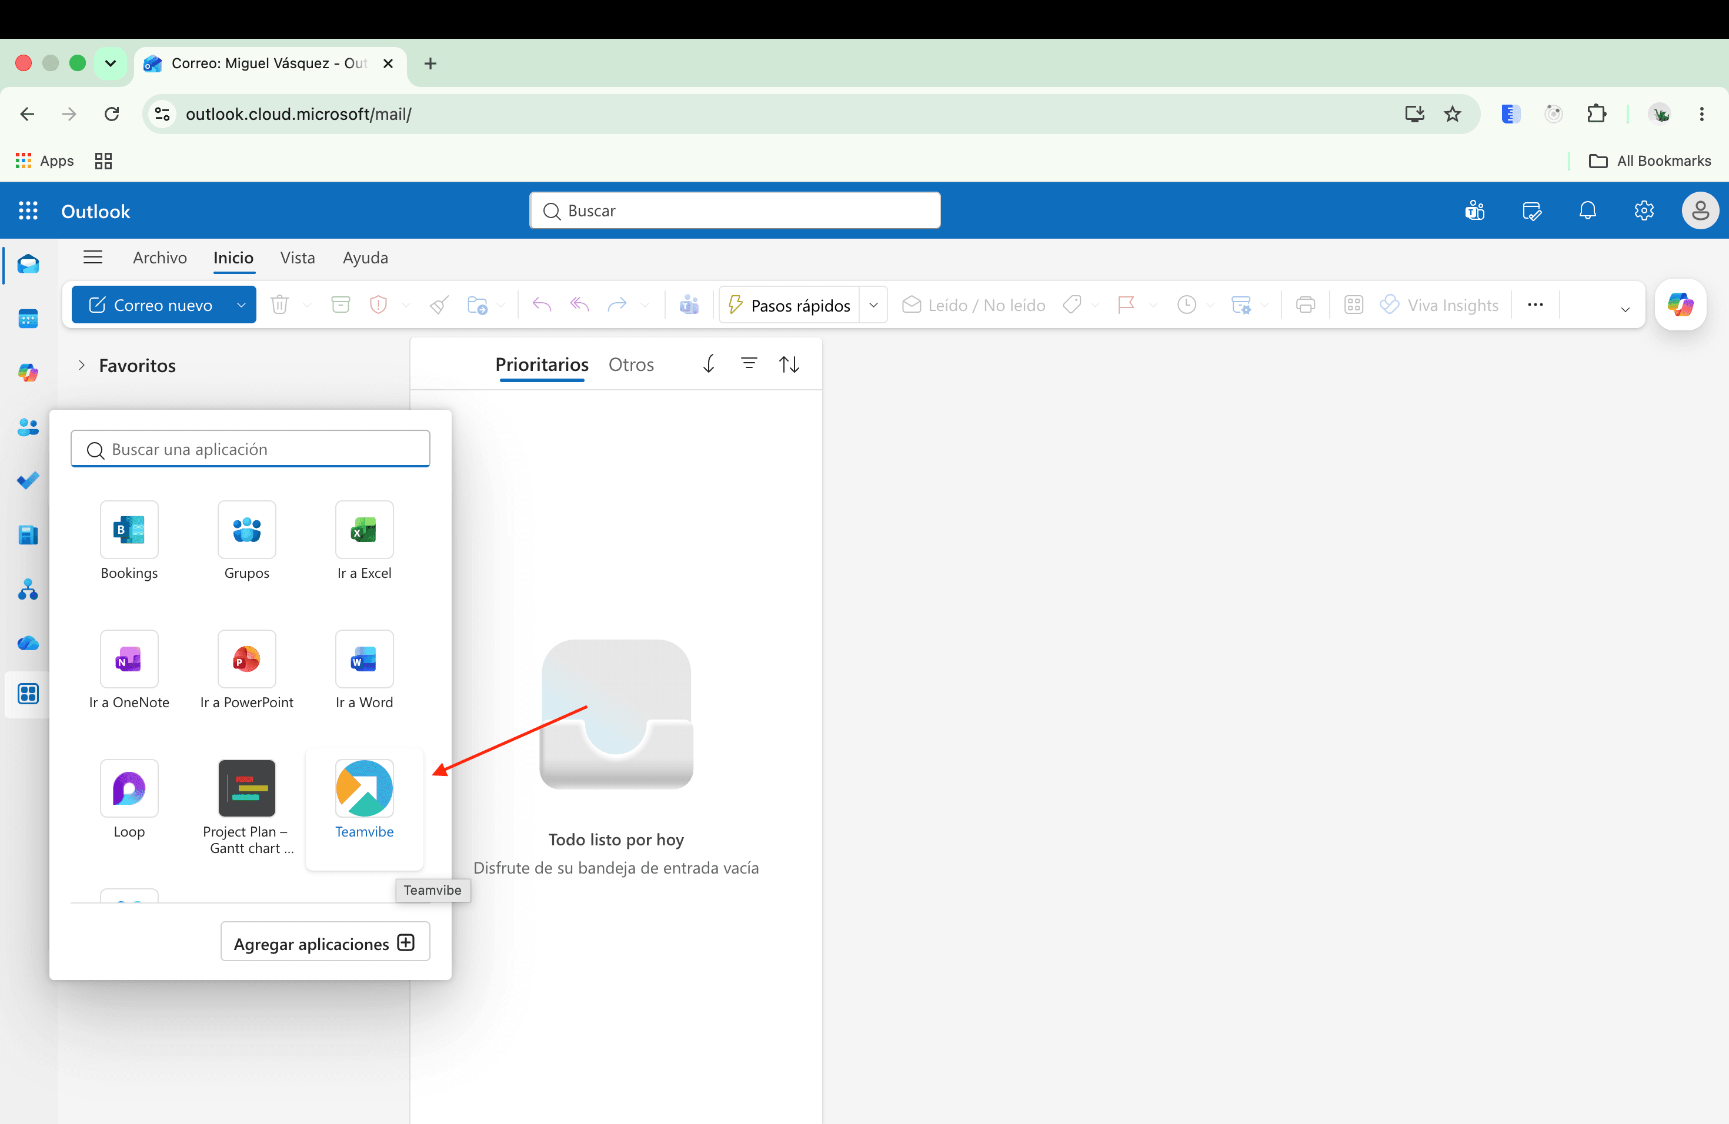Click Agregar aplicaciones button
Viewport: 1729px width, 1124px height.
click(325, 942)
